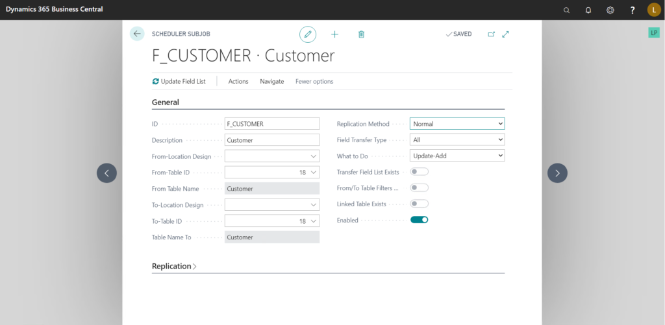The height and width of the screenshot is (325, 665).
Task: Open the notifications bell
Action: [588, 10]
